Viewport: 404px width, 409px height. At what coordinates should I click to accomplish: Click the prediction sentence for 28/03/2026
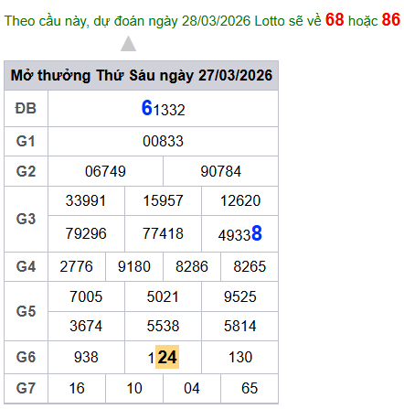[202, 20]
